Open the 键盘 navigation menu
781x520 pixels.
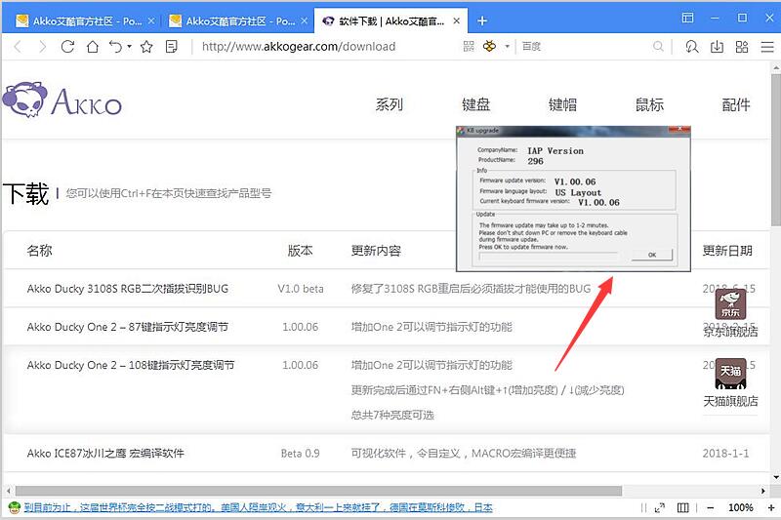475,104
